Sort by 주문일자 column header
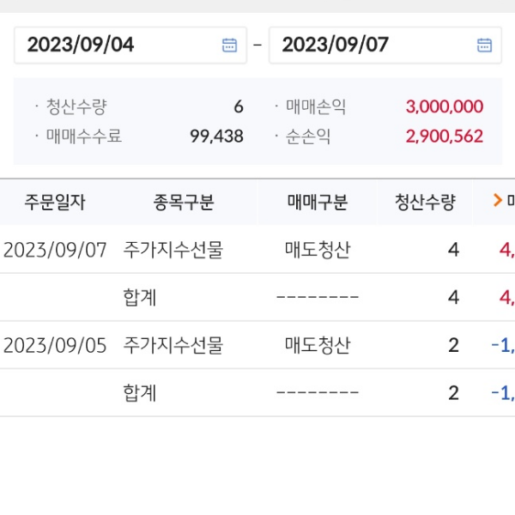 coord(54,203)
